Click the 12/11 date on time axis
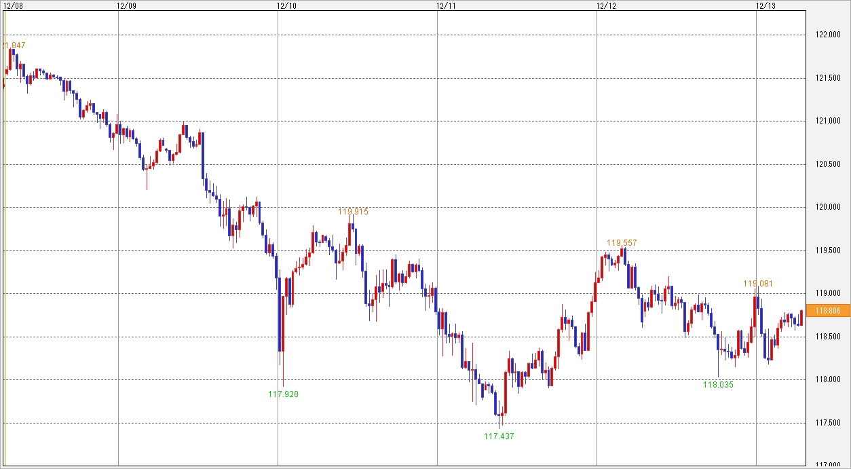 (x=446, y=5)
